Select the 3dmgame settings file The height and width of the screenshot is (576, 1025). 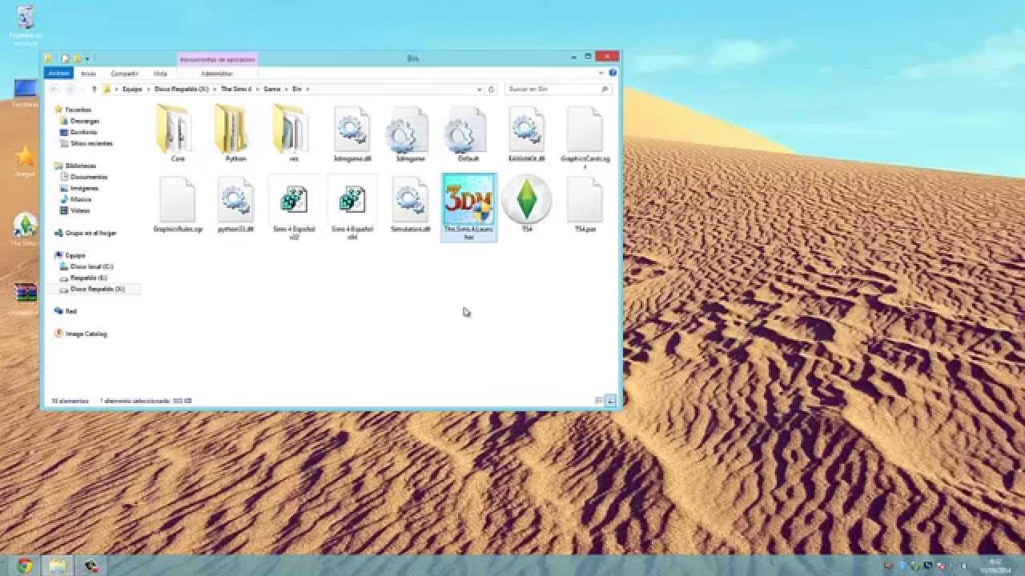(410, 134)
